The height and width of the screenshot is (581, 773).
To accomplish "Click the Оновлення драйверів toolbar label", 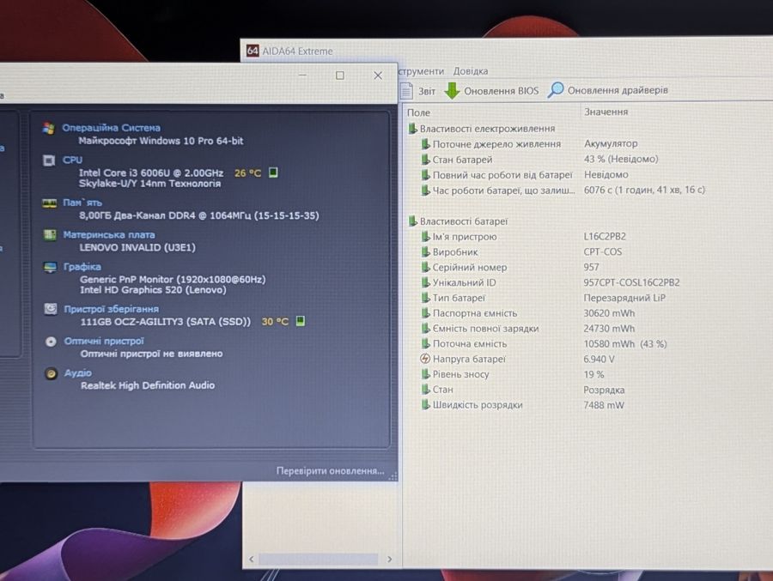I will 618,90.
